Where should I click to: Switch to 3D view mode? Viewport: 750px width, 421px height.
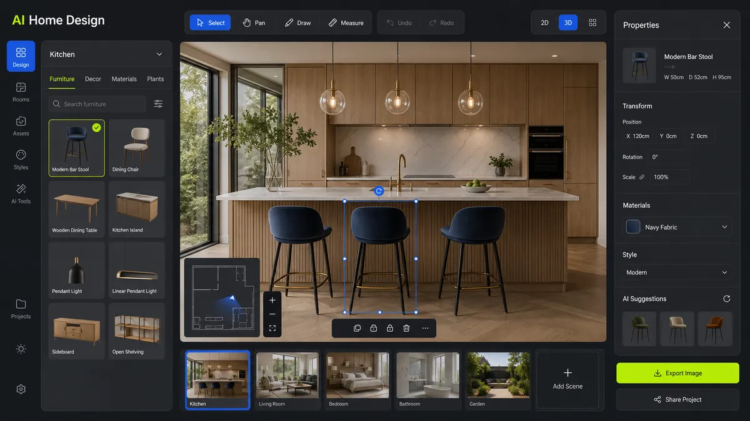click(568, 22)
